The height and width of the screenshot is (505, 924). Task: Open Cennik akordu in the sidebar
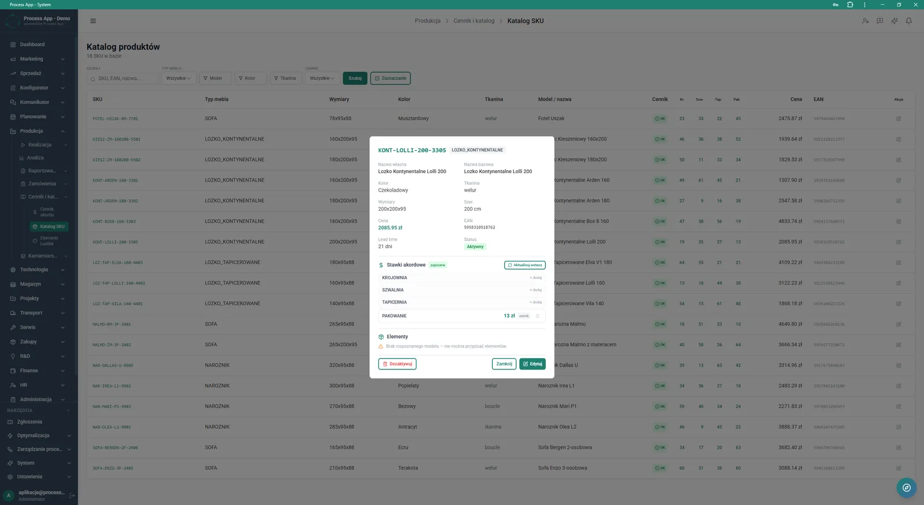click(47, 212)
